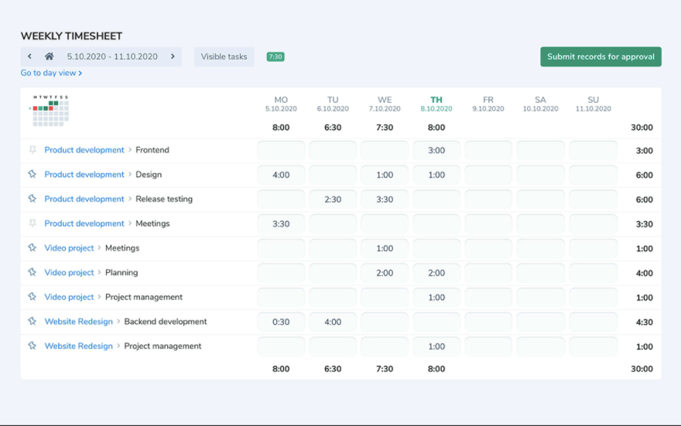681x426 pixels.
Task: Toggle pin on Release testing row
Action: (33, 199)
